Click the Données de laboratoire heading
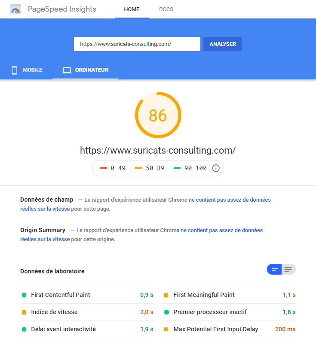Image resolution: width=316 pixels, height=345 pixels. pos(52,271)
